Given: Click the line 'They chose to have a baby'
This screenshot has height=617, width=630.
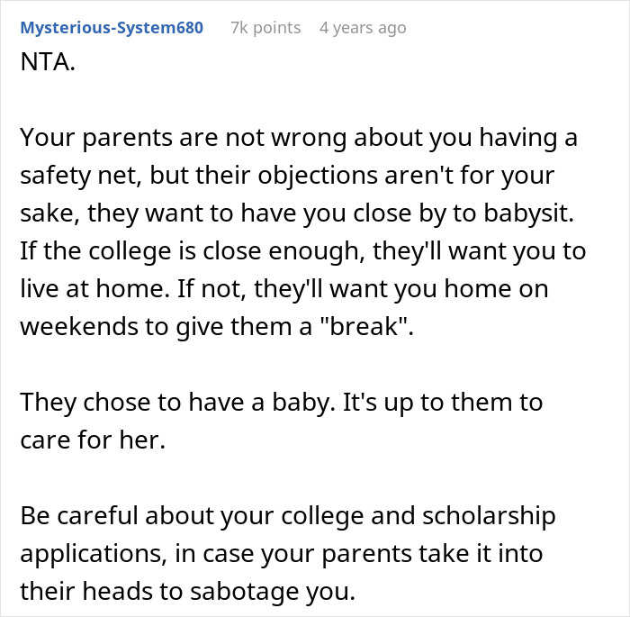Looking at the screenshot, I should [281, 401].
